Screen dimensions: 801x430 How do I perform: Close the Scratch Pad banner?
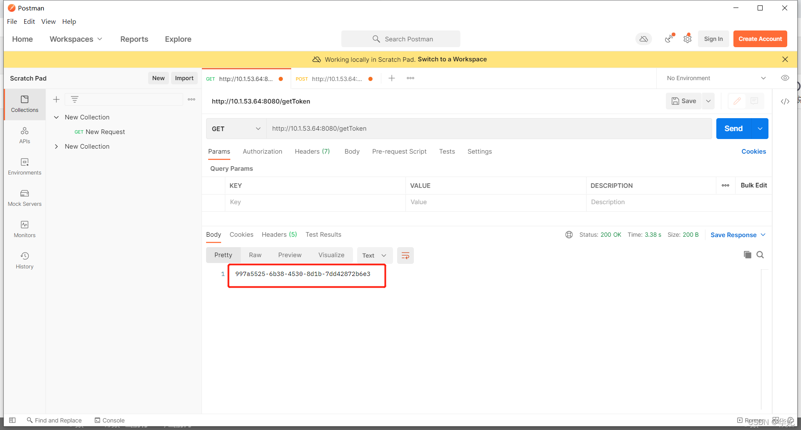pyautogui.click(x=785, y=59)
